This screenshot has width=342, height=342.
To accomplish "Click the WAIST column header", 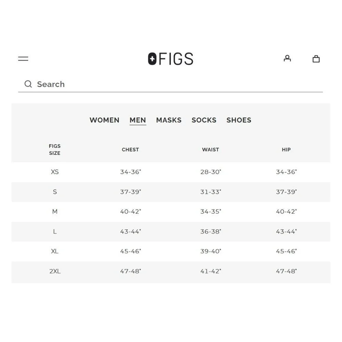I will [210, 150].
